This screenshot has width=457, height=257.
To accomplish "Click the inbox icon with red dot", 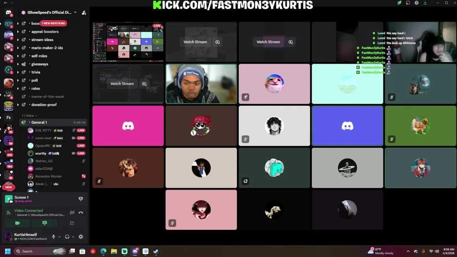I will click(x=408, y=3).
